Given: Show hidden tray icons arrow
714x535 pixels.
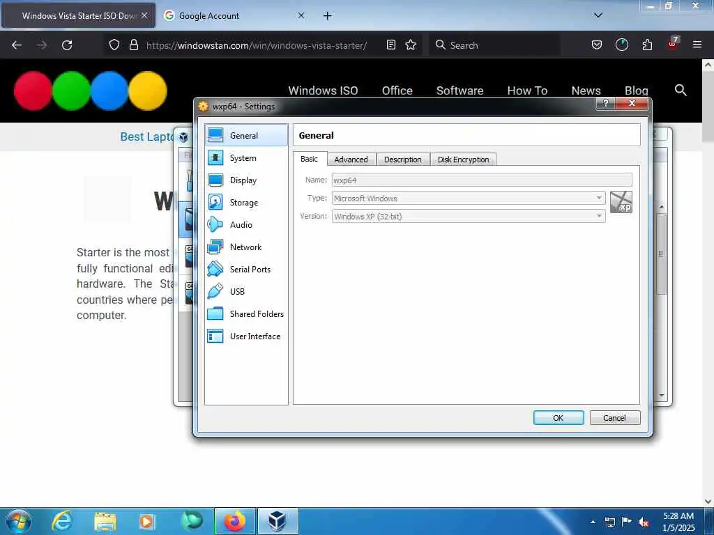Looking at the screenshot, I should click(593, 522).
